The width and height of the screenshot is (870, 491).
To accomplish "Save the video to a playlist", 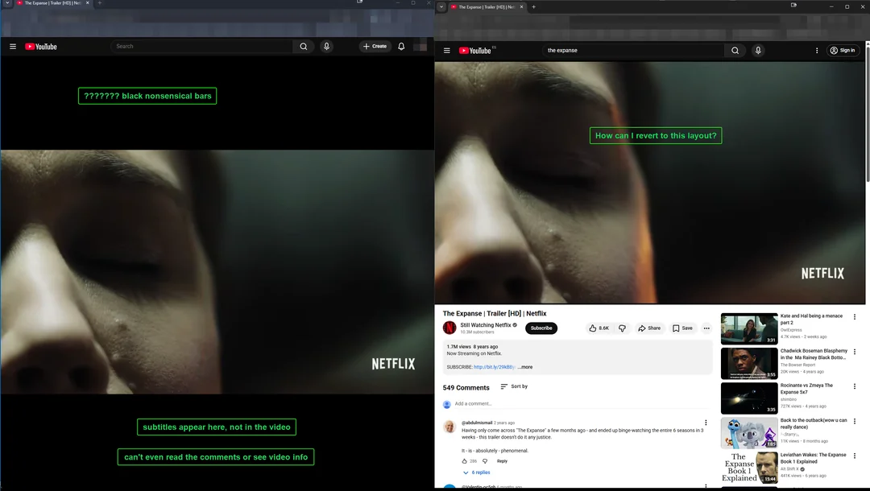I will (x=682, y=328).
